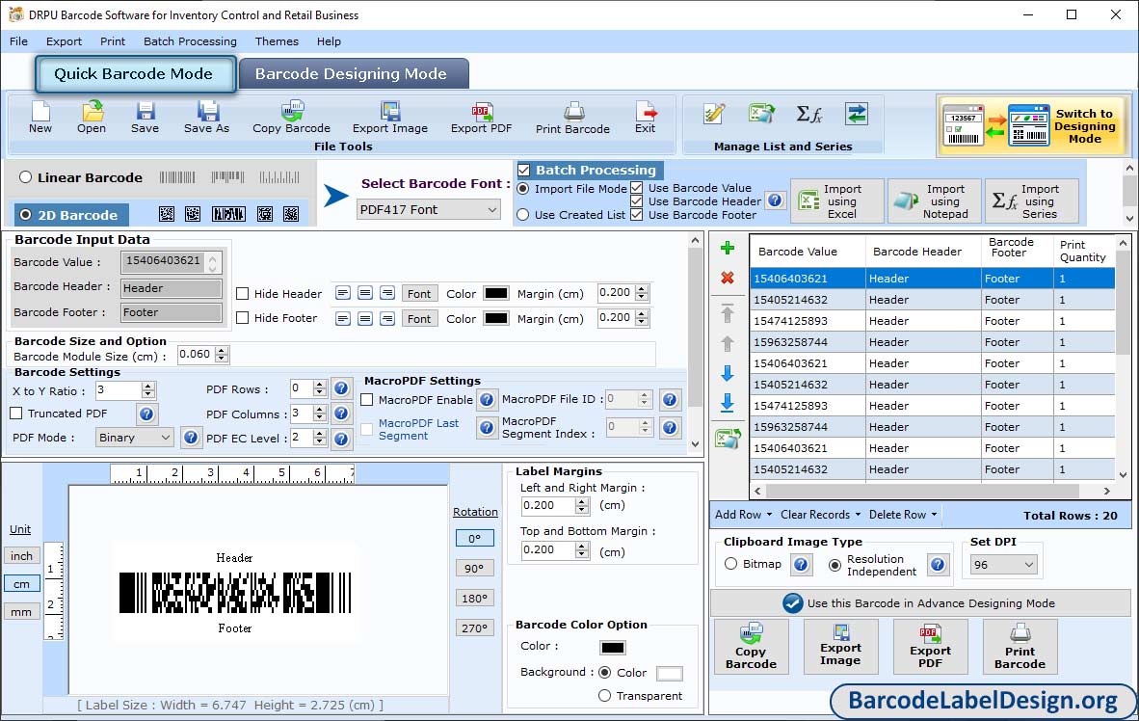This screenshot has width=1139, height=721.
Task: Delete row with red X icon
Action: [728, 278]
